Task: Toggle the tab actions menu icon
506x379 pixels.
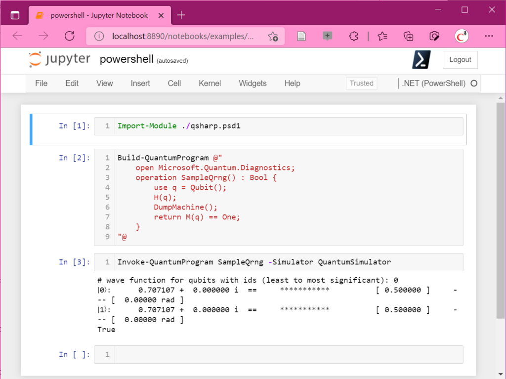Action: [x=15, y=15]
